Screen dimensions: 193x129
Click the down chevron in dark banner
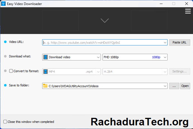click(x=105, y=21)
